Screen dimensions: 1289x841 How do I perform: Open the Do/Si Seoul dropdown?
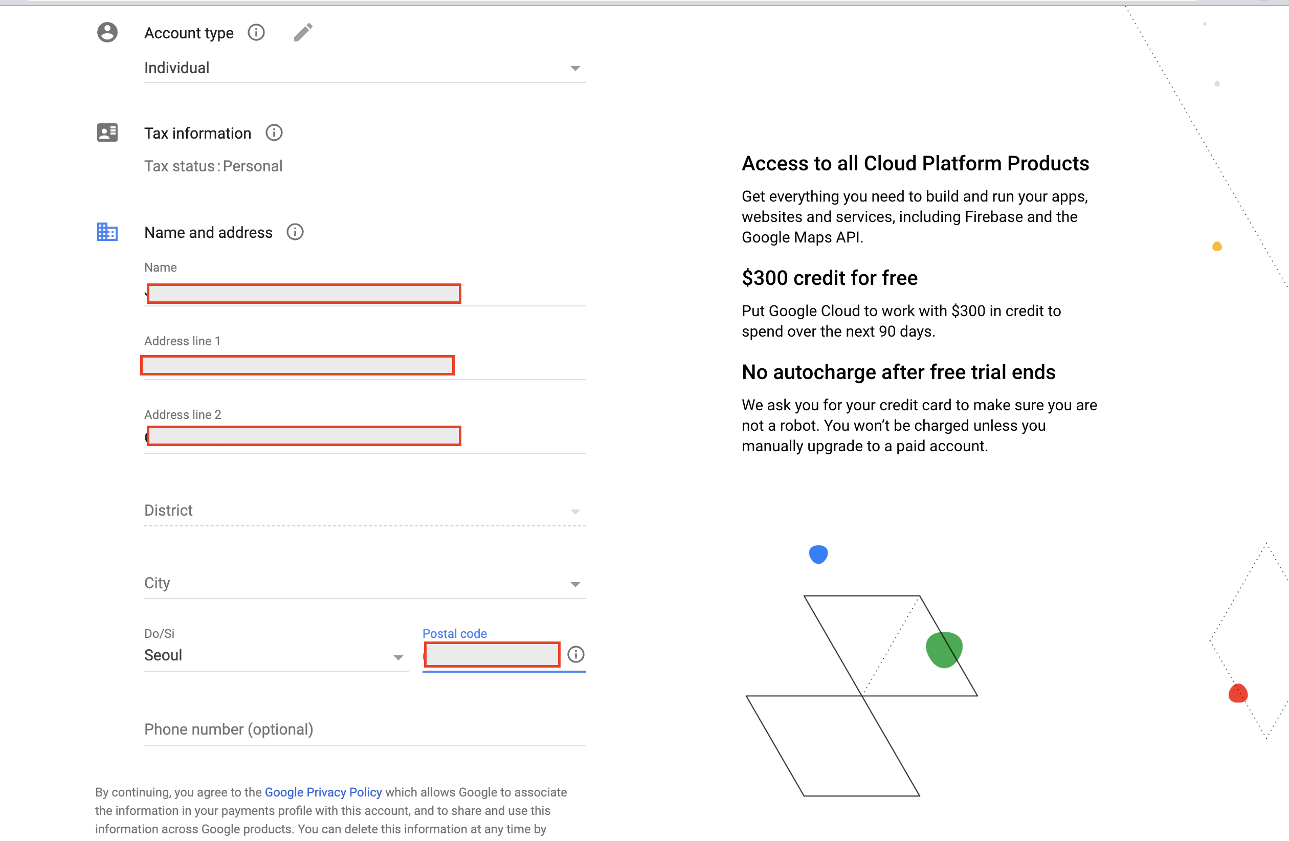276,656
